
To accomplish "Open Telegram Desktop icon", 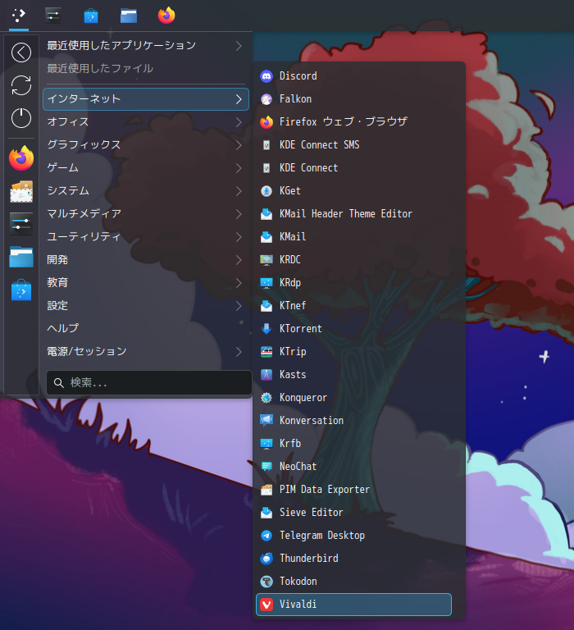I will tap(266, 536).
